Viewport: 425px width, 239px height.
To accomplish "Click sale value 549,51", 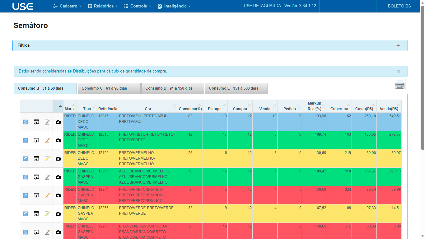I will [395, 116].
